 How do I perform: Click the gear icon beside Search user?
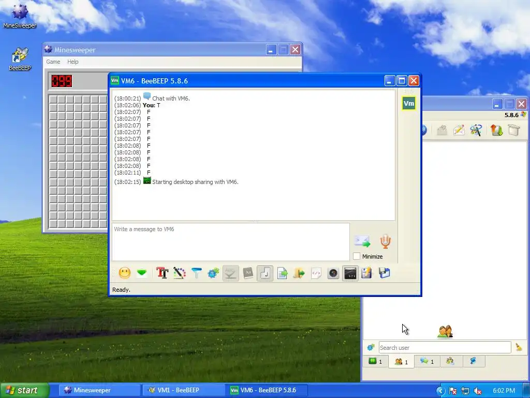[371, 347]
